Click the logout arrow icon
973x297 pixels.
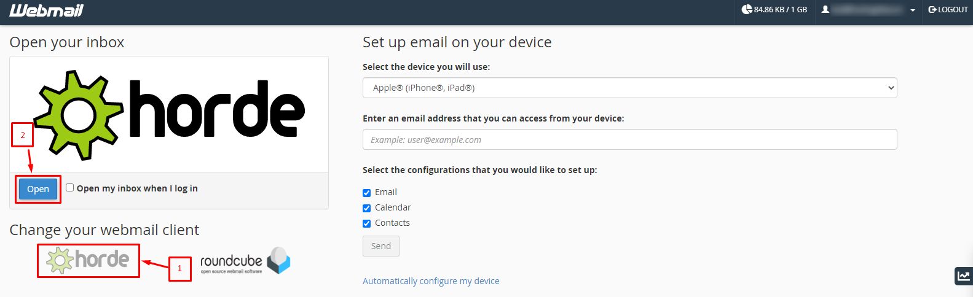(x=932, y=9)
